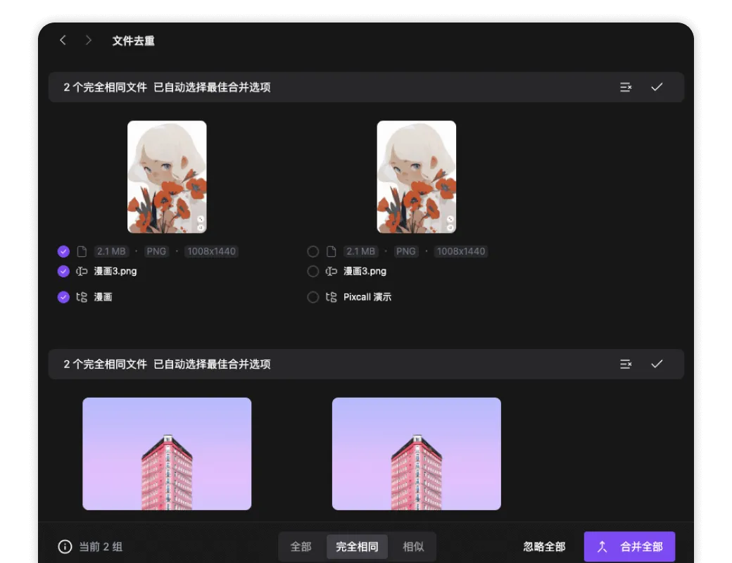Click the left 1008x1440 dimension tag
Image resolution: width=732 pixels, height=563 pixels.
(211, 252)
